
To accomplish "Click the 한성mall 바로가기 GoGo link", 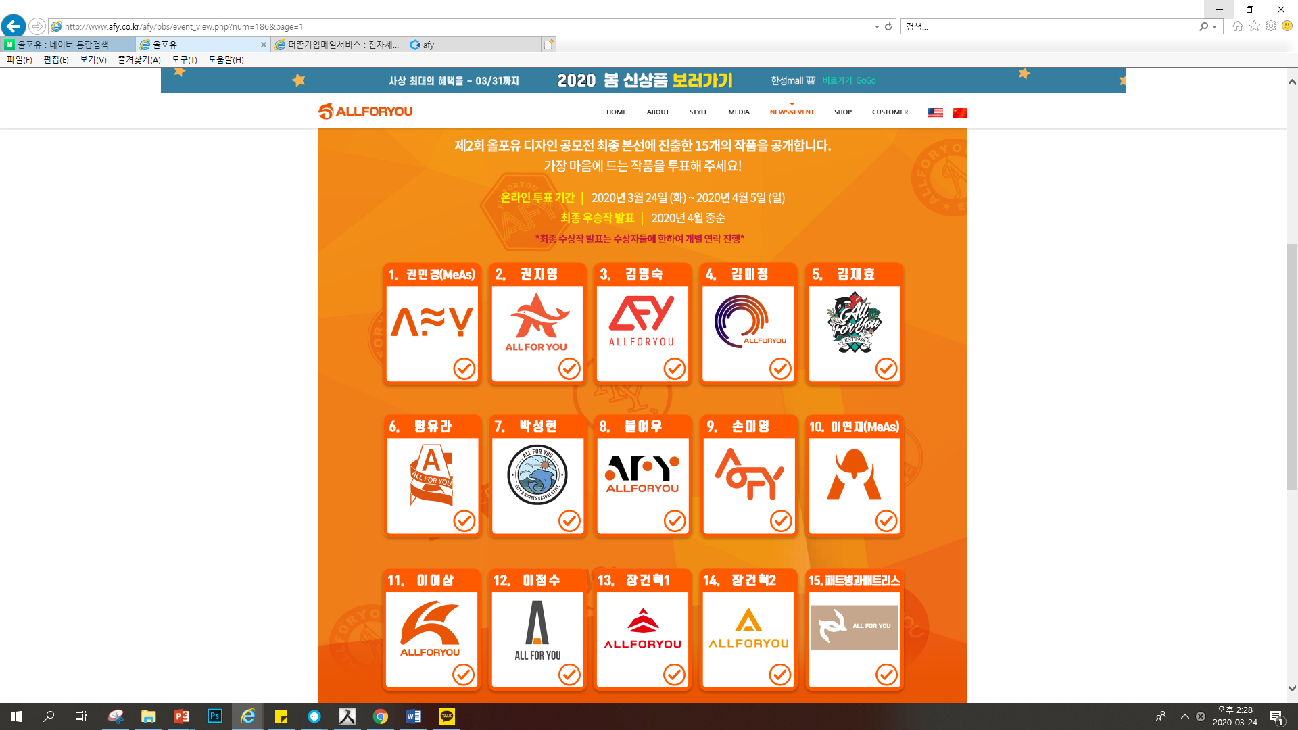I will (x=823, y=80).
